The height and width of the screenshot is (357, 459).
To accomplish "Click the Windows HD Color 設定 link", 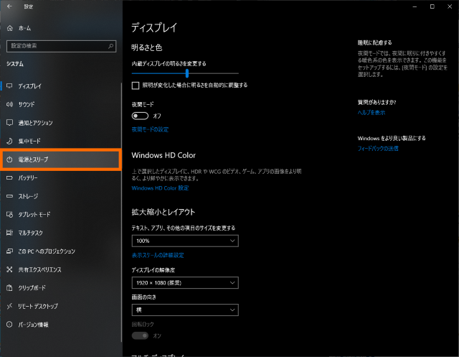I will (x=160, y=188).
